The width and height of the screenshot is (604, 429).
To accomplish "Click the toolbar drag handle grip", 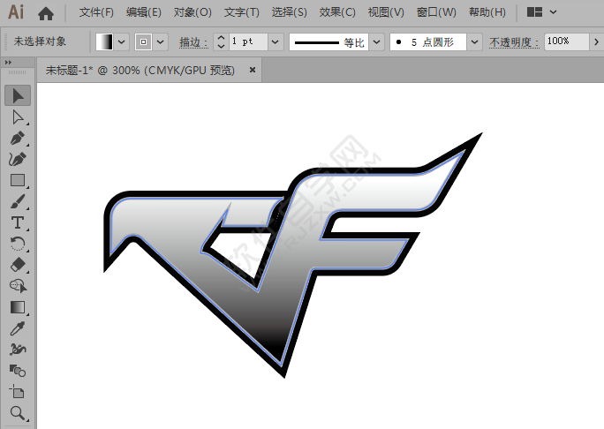I will (18, 72).
